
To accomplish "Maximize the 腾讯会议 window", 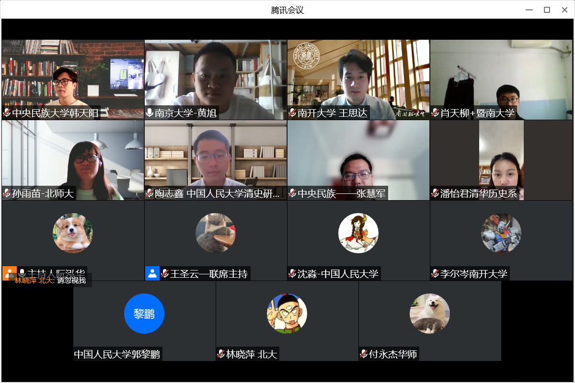I will click(547, 10).
